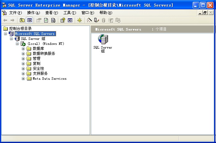
Task: Expand the 管理 folder node
Action: (x=23, y=59)
